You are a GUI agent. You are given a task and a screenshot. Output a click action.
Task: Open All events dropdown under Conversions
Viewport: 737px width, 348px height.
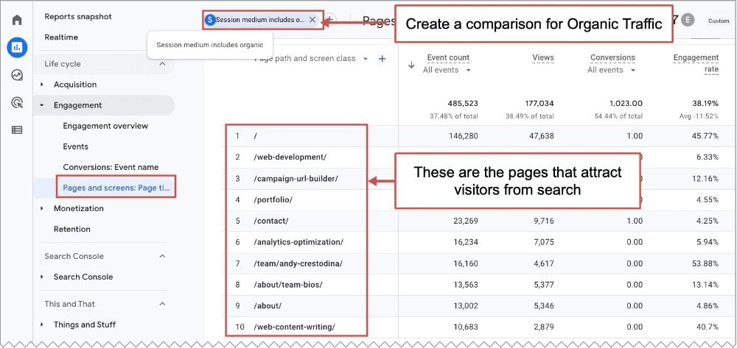coord(611,70)
